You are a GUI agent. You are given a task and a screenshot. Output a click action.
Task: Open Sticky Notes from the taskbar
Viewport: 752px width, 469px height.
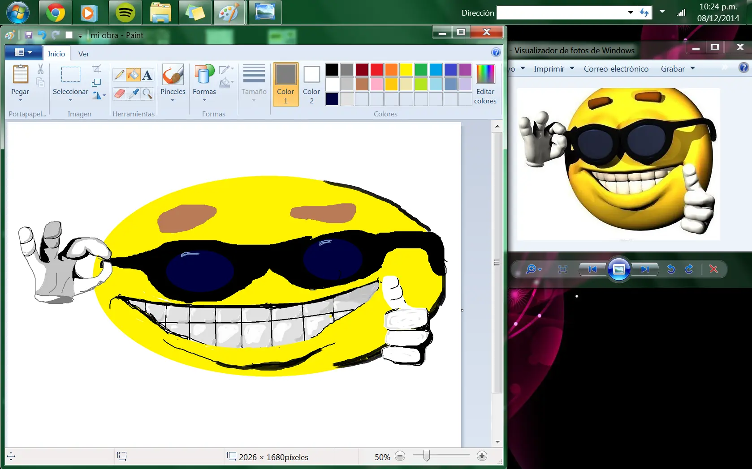click(195, 13)
